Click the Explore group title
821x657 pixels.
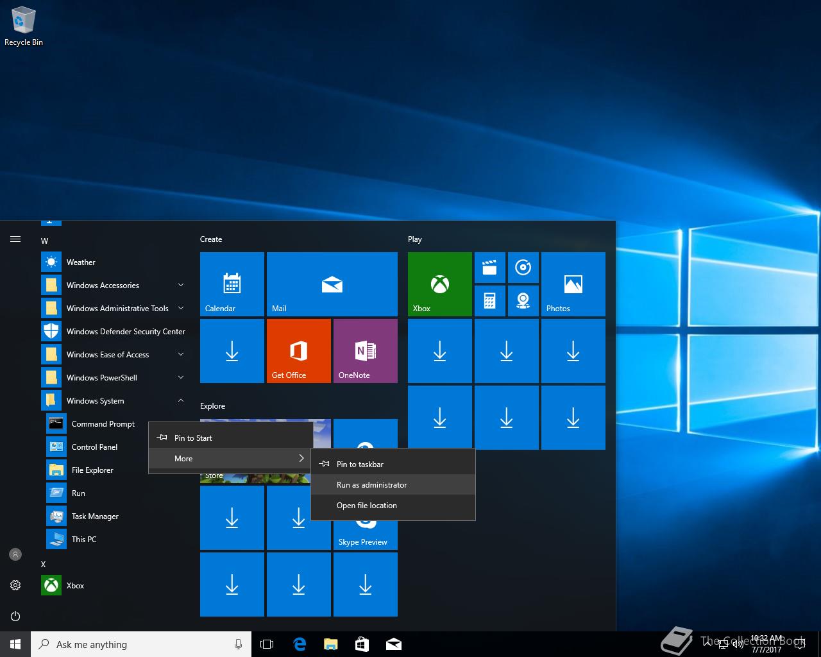pos(212,405)
